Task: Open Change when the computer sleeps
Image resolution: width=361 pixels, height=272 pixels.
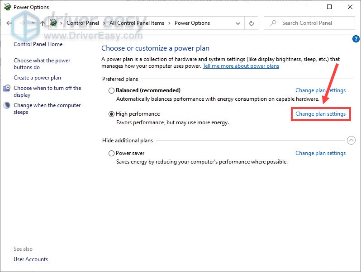Action: click(47, 108)
